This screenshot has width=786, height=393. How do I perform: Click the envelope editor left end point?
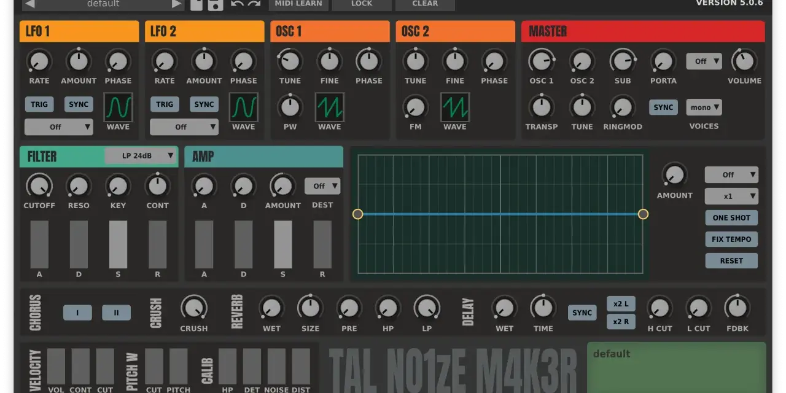[358, 214]
